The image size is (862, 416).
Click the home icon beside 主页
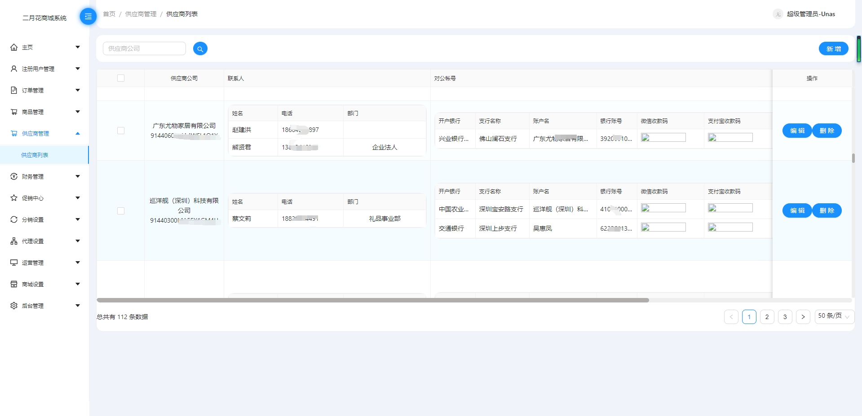pos(14,47)
